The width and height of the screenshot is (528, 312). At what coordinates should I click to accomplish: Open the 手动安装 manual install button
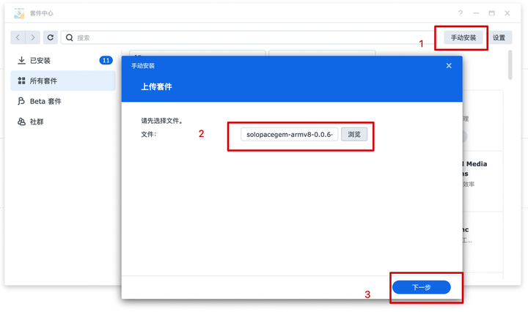coord(463,37)
